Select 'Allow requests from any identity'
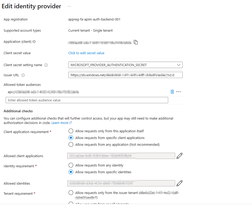 tap(71, 165)
